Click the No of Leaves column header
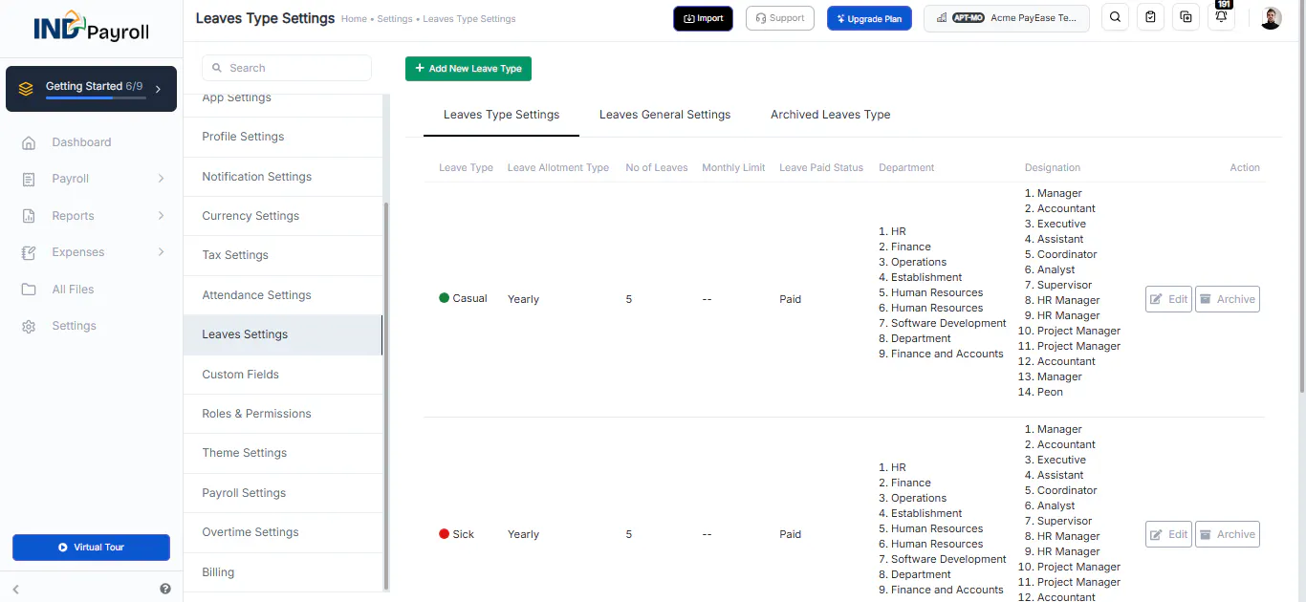The height and width of the screenshot is (602, 1306). [657, 168]
